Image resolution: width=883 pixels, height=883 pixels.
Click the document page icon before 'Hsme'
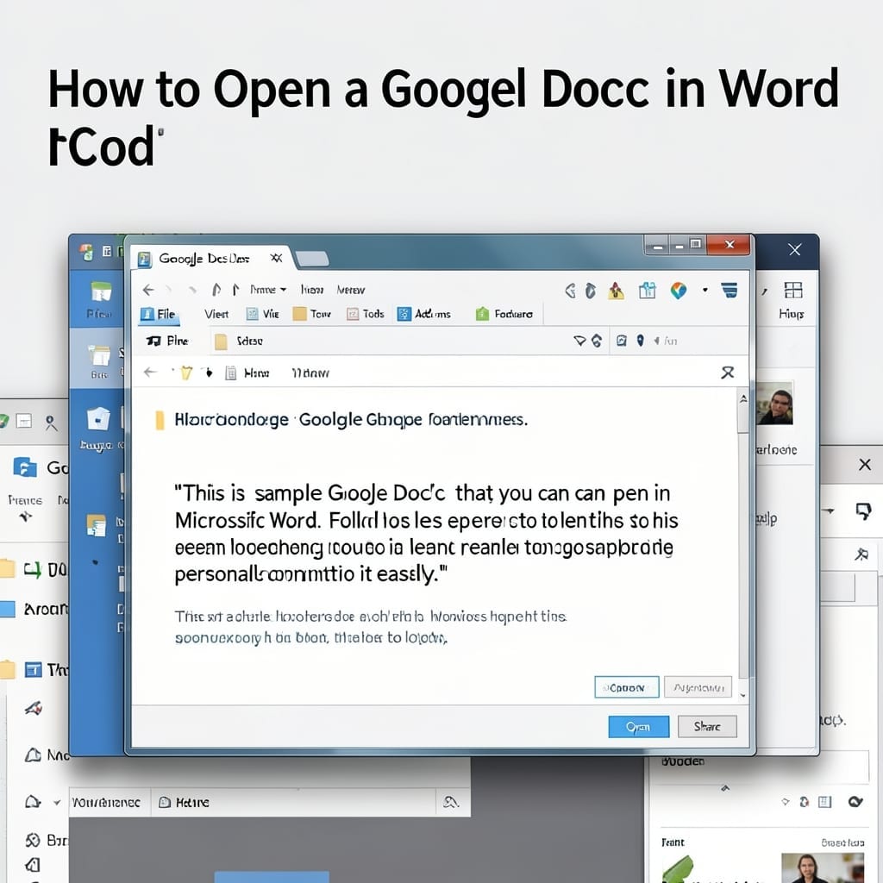230,373
